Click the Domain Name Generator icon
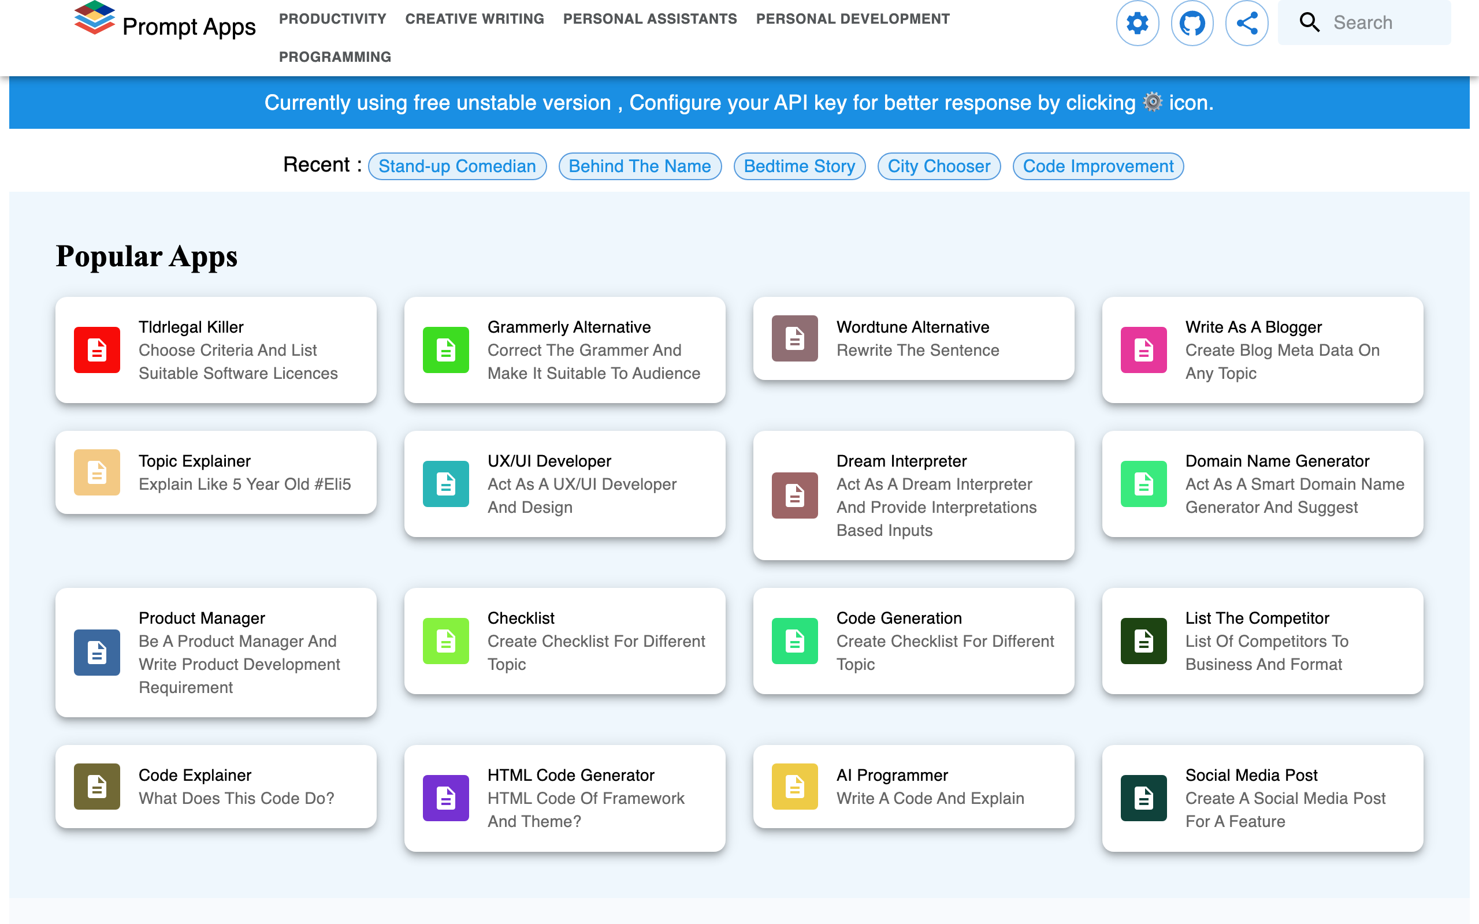This screenshot has width=1479, height=924. [1143, 483]
